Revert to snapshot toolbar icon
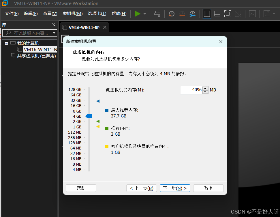The image size is (280, 217). point(182,14)
